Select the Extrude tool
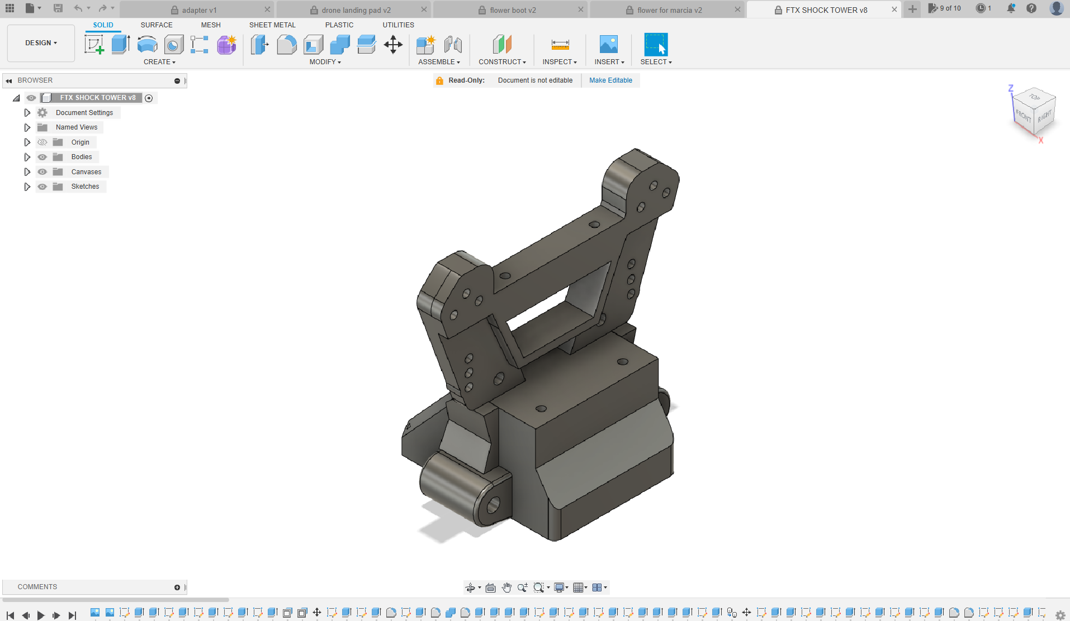1070x621 pixels. tap(121, 45)
